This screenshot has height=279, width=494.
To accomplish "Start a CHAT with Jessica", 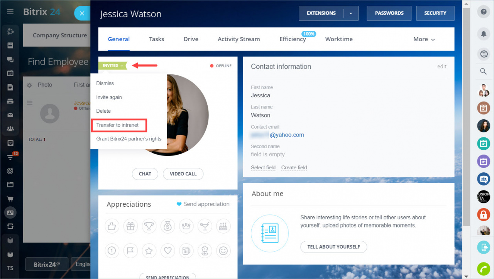I will (x=145, y=174).
